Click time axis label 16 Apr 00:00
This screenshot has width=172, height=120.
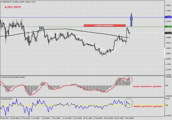pos(77,118)
